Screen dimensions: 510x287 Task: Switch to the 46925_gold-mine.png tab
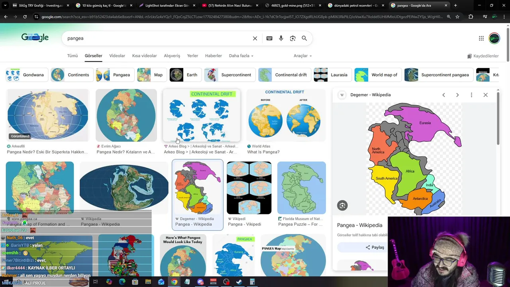pos(293,6)
